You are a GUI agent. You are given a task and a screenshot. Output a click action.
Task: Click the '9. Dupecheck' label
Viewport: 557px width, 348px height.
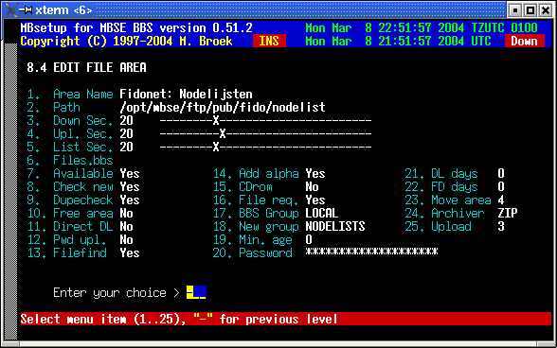pos(70,200)
